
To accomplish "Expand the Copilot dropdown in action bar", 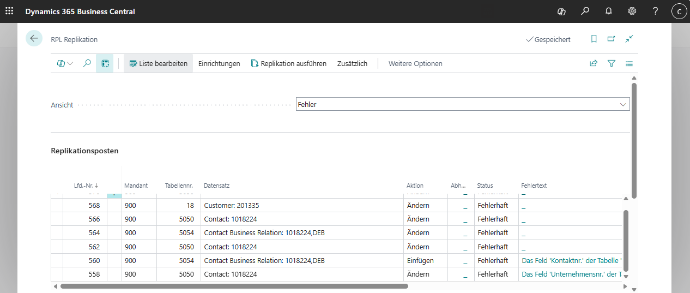I will pos(65,63).
